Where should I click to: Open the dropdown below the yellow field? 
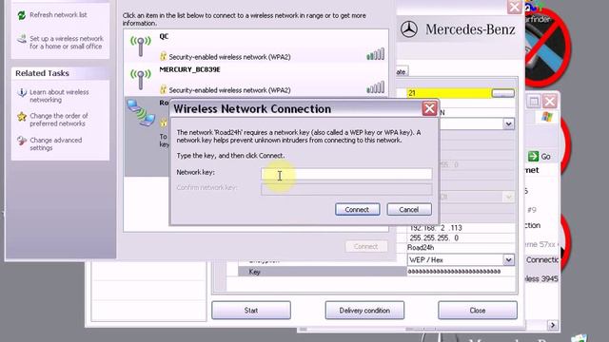pos(508,124)
